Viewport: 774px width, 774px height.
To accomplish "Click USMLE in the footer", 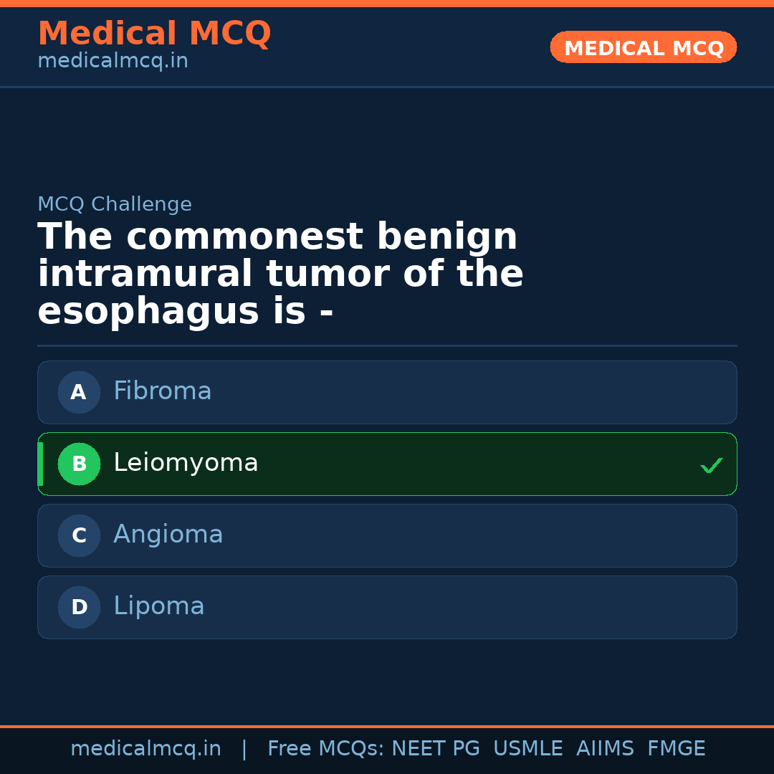I will pyautogui.click(x=527, y=749).
